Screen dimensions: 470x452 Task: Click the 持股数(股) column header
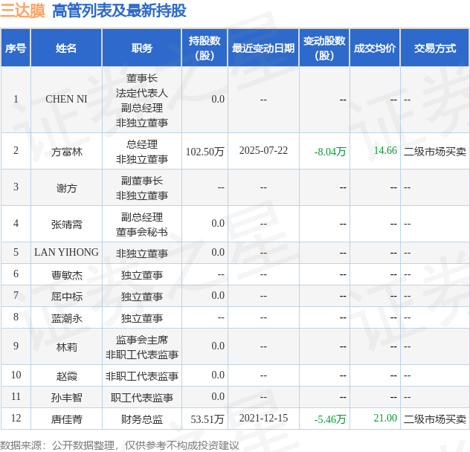click(205, 48)
